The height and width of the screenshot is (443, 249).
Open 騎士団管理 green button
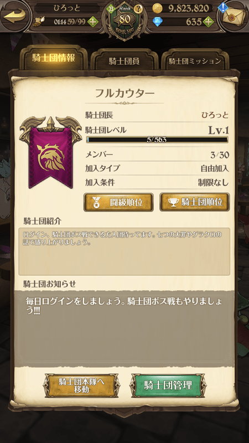coord(168,385)
